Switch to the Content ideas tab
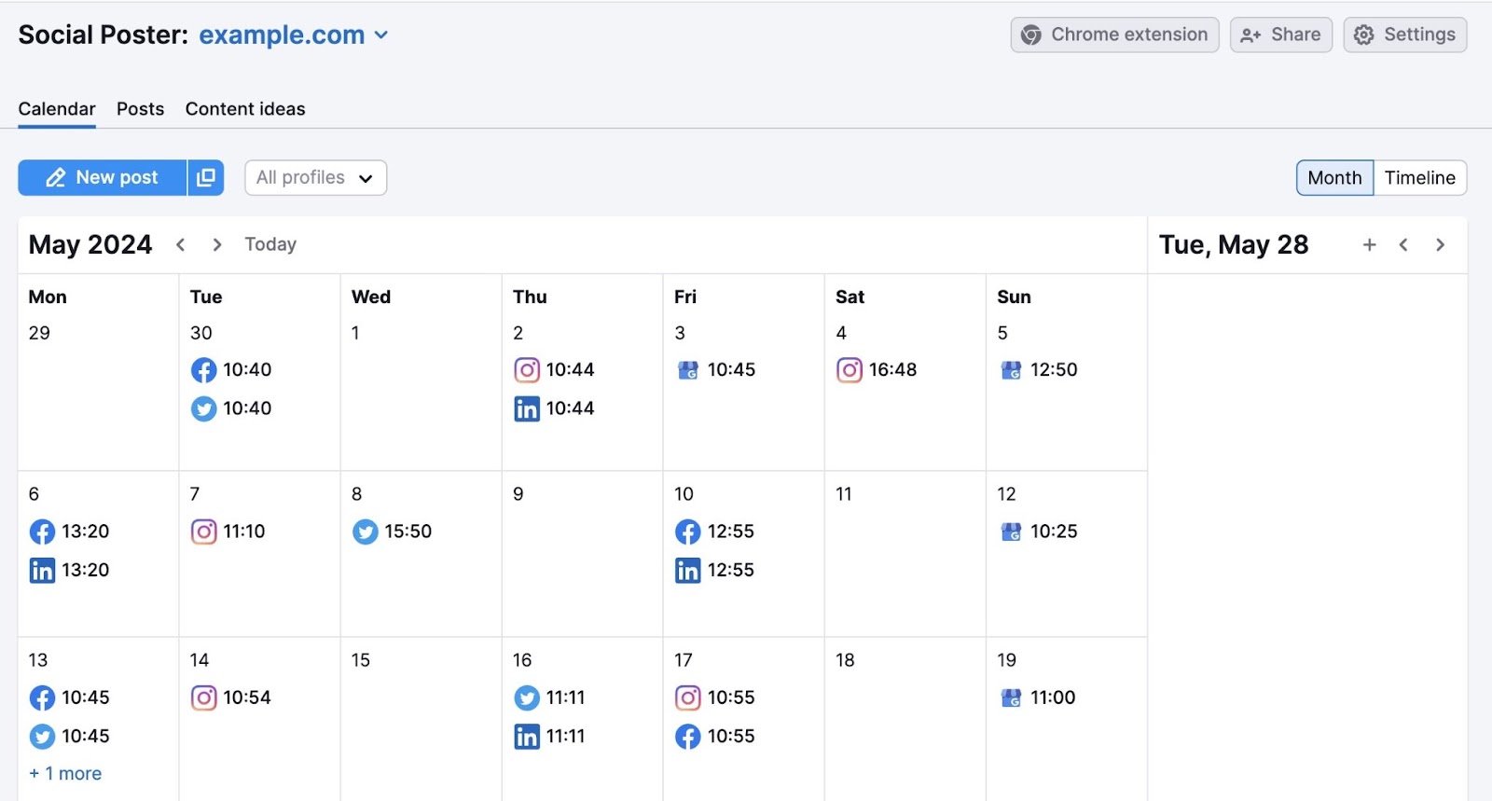 click(245, 109)
